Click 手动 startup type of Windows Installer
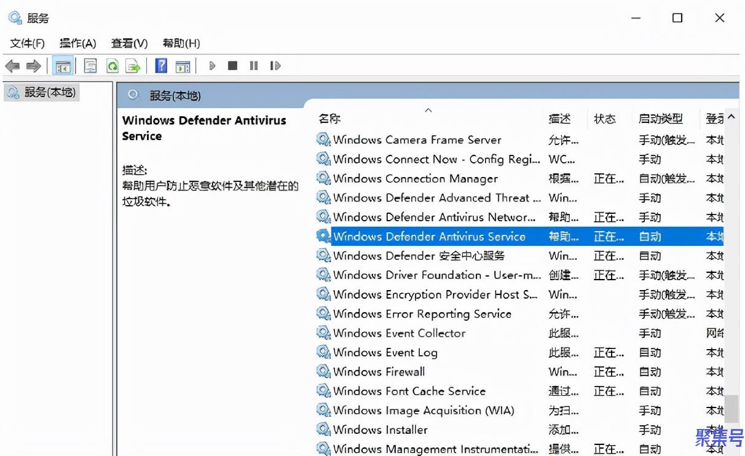This screenshot has height=456, width=745. coord(650,430)
